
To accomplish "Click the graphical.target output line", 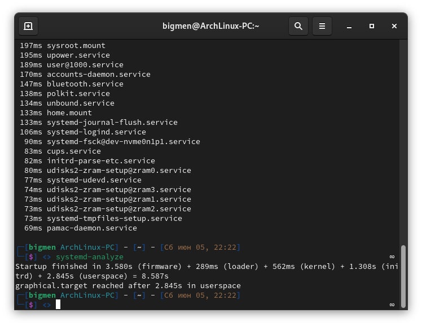I will (128, 285).
